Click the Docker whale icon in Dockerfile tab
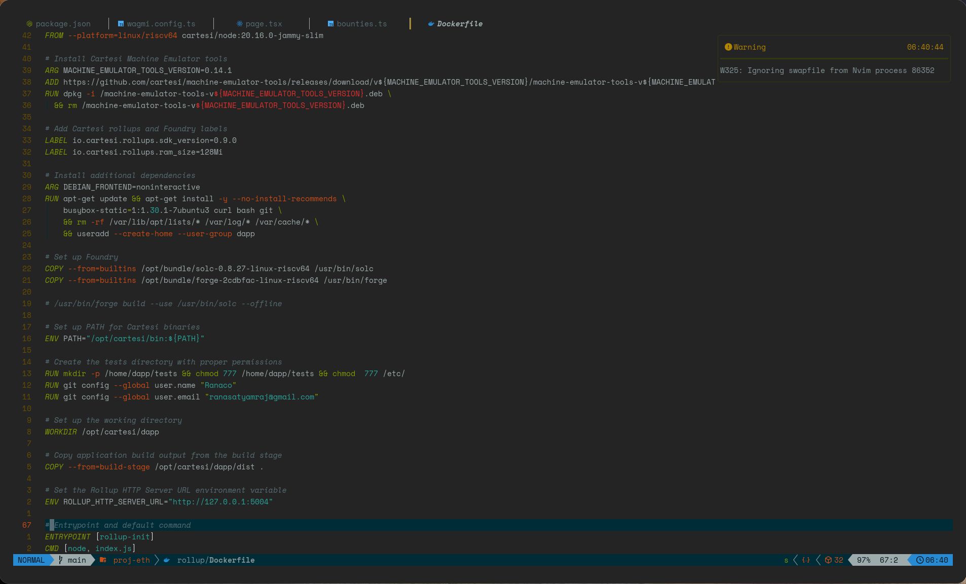Screen dimensions: 966x584 point(431,24)
